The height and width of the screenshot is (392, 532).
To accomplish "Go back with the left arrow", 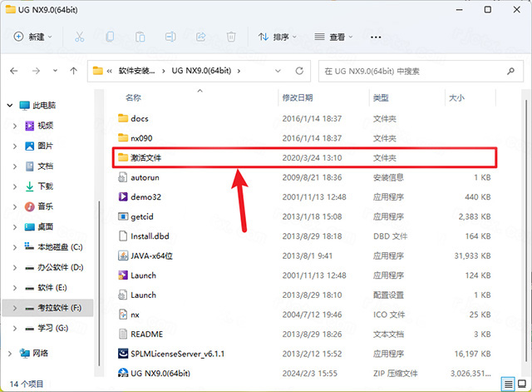I will 14,71.
